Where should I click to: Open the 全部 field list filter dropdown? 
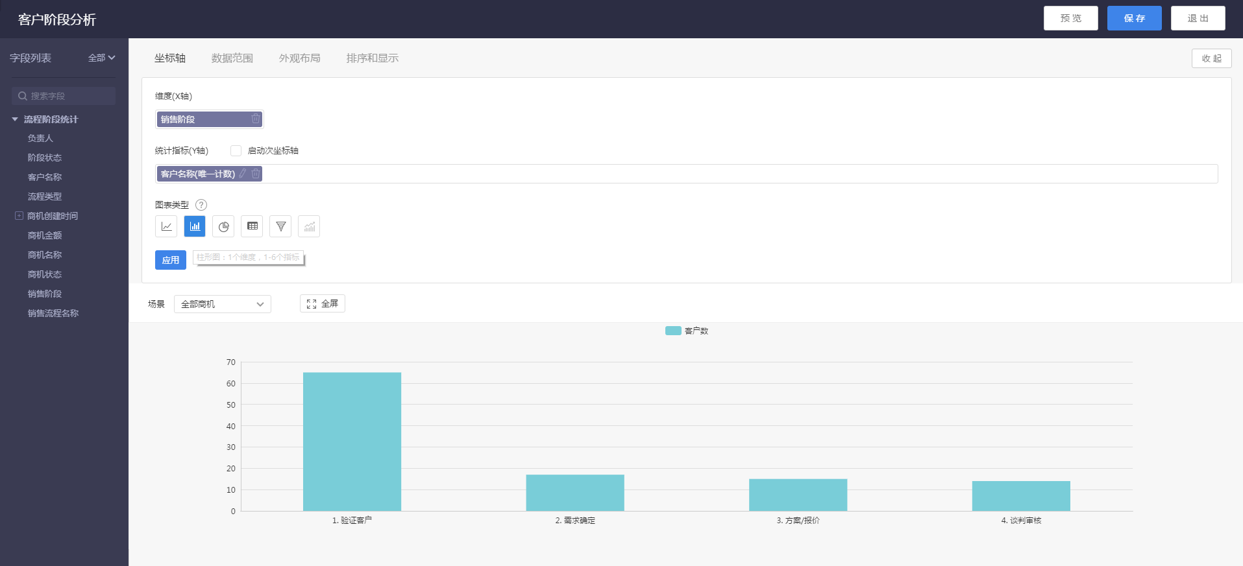pos(101,58)
